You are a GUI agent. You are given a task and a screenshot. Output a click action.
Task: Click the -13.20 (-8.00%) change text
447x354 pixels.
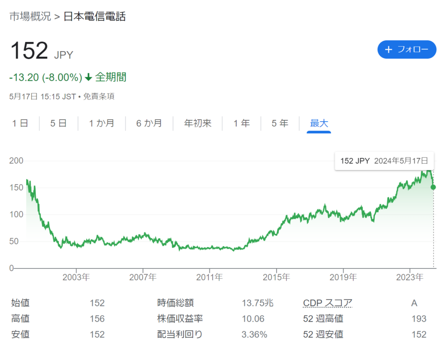45,77
